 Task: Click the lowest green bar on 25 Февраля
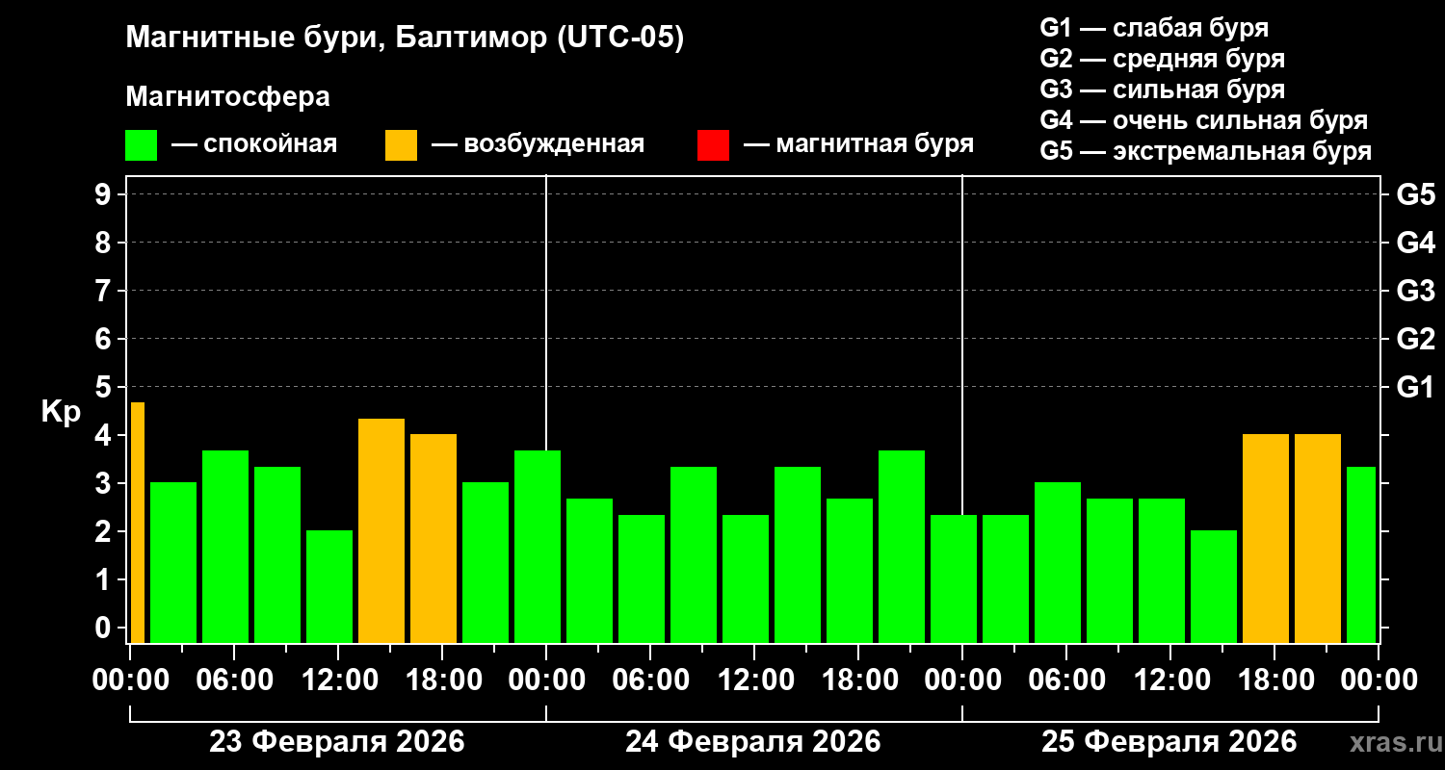tap(1214, 586)
